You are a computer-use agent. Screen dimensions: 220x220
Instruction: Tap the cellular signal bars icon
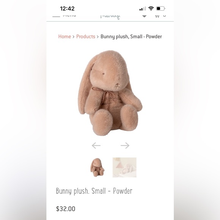click(x=143, y=9)
